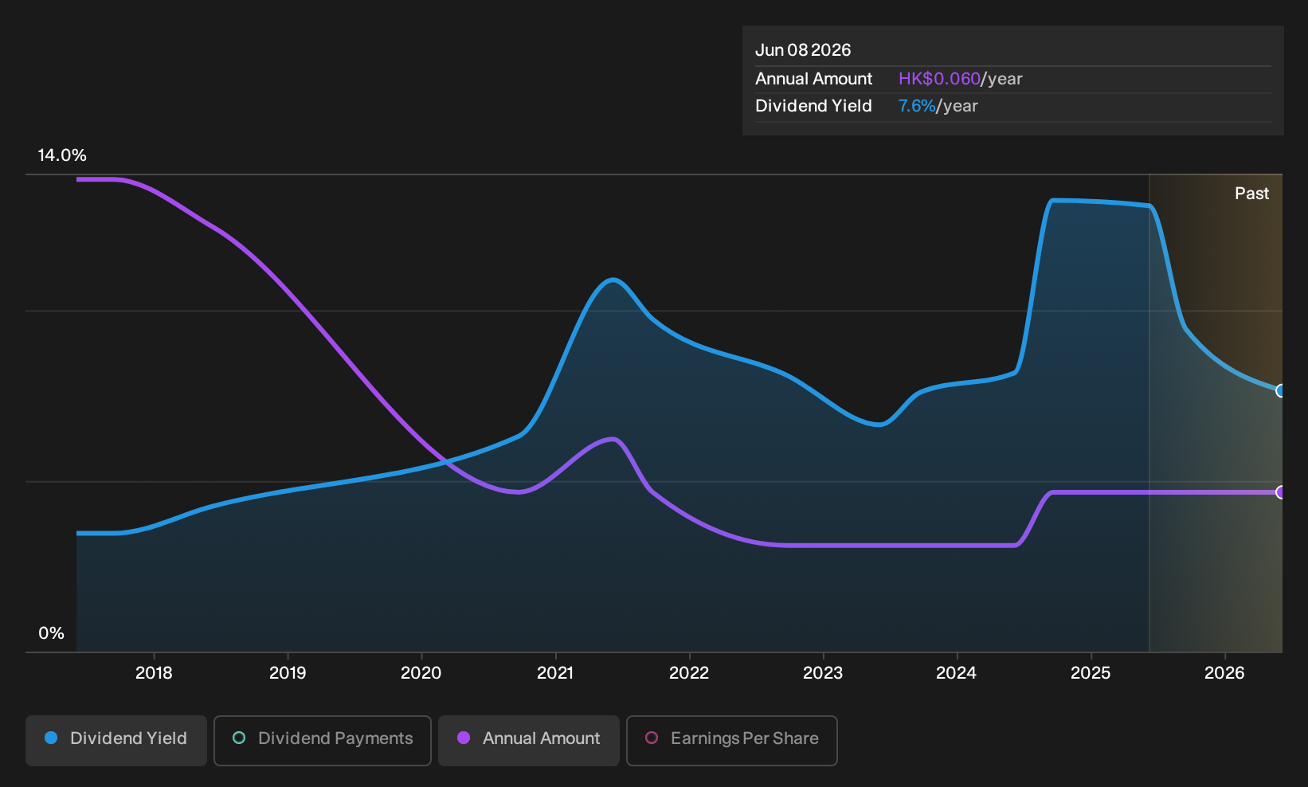Click the blue Dividend Yield legend dot
This screenshot has width=1308, height=787.
pos(51,738)
